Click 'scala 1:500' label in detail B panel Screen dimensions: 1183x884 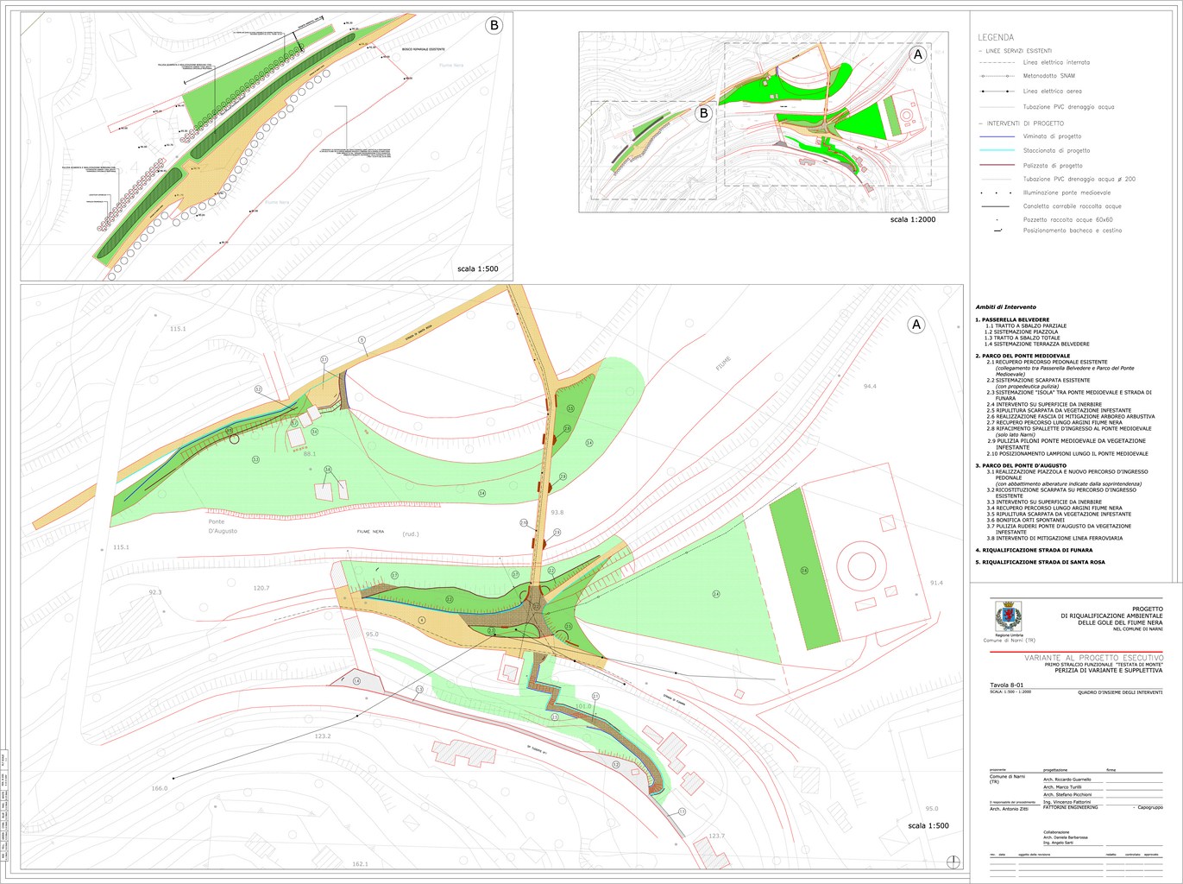478,268
